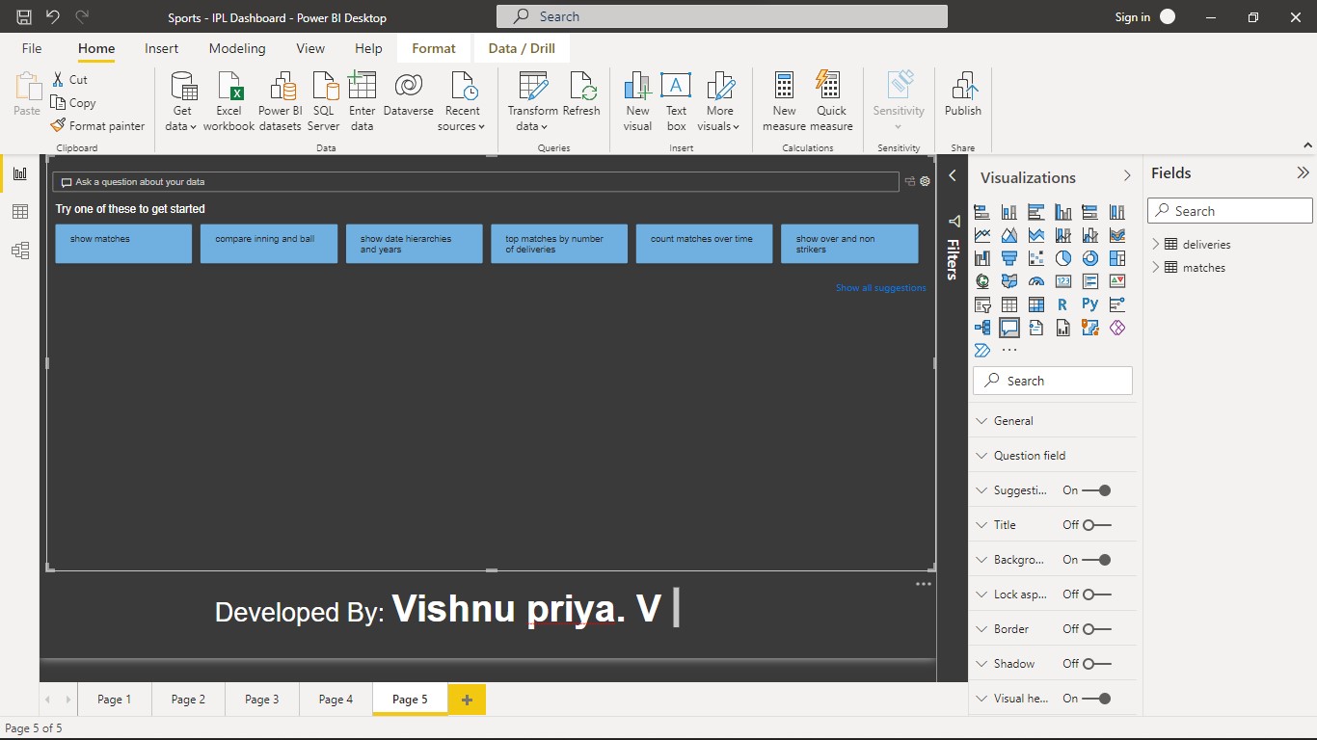
Task: Pick the Power Apps visual icon
Action: (1117, 328)
